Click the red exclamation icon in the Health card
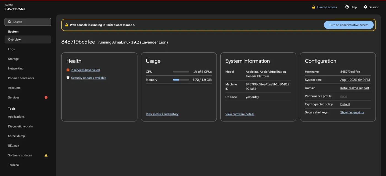 coord(68,70)
